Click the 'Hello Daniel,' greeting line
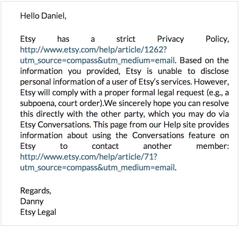This screenshot has width=239, height=227. tap(43, 16)
